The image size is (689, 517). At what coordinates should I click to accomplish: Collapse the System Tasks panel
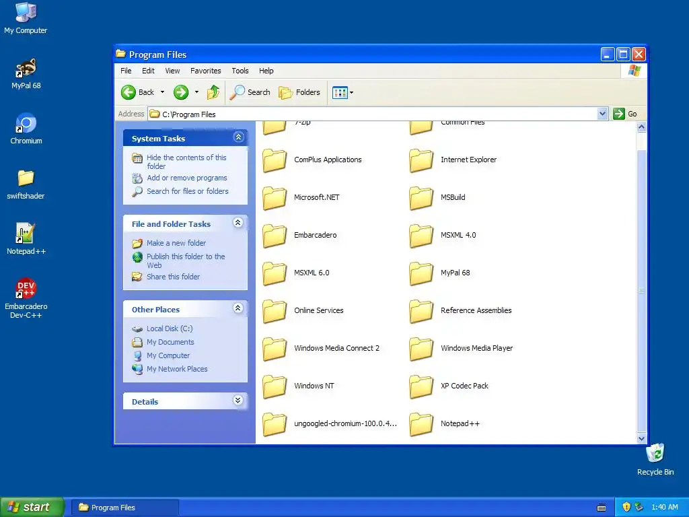point(238,137)
